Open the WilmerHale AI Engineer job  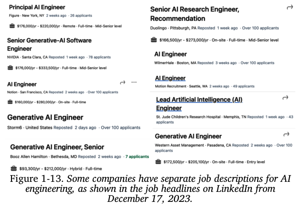point(170,54)
